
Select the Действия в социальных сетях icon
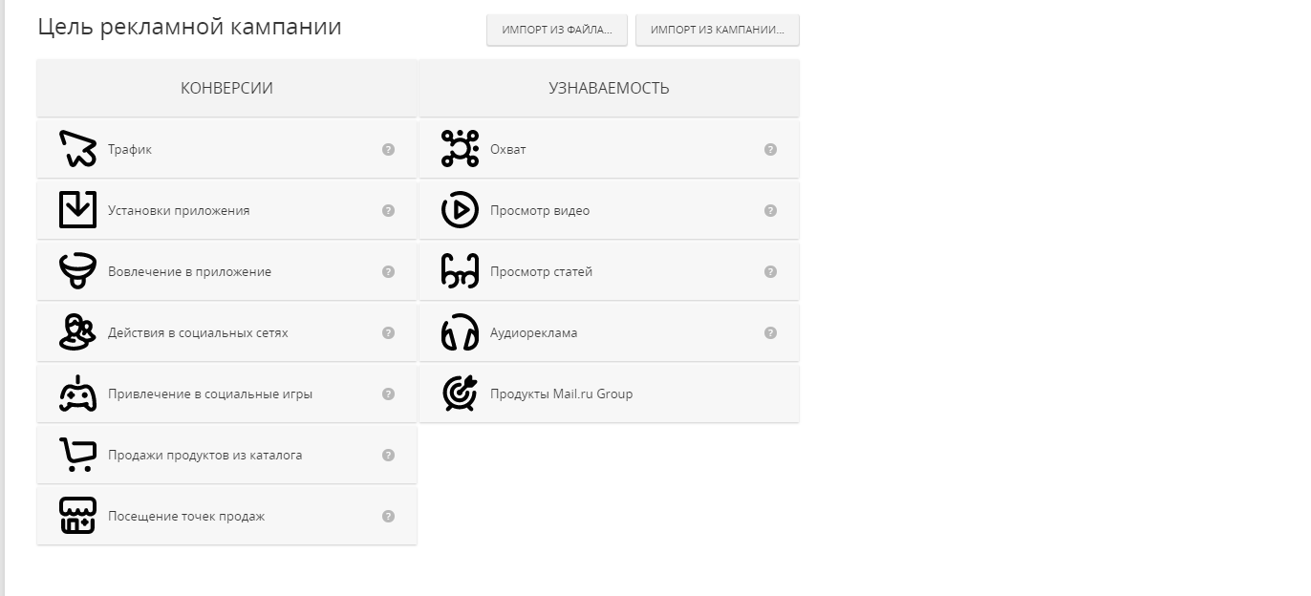coord(77,332)
